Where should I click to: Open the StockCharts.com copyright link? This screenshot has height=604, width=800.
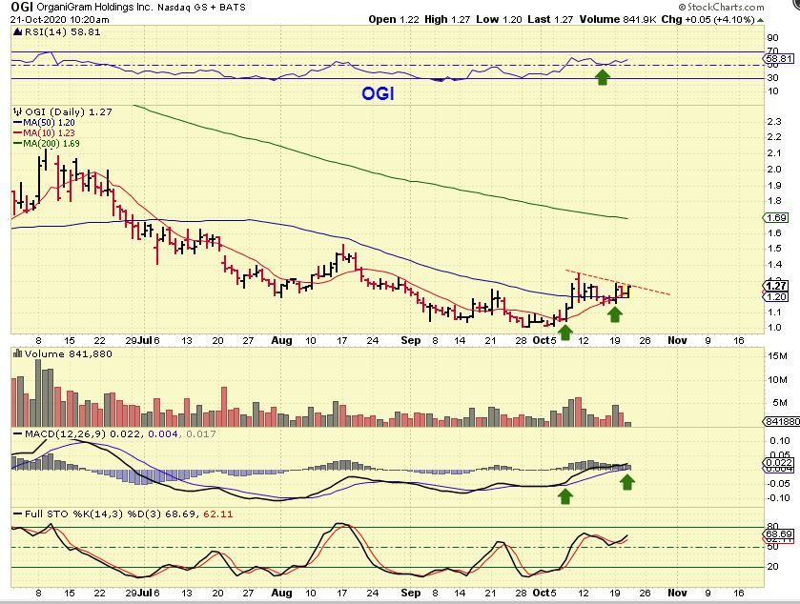721,7
